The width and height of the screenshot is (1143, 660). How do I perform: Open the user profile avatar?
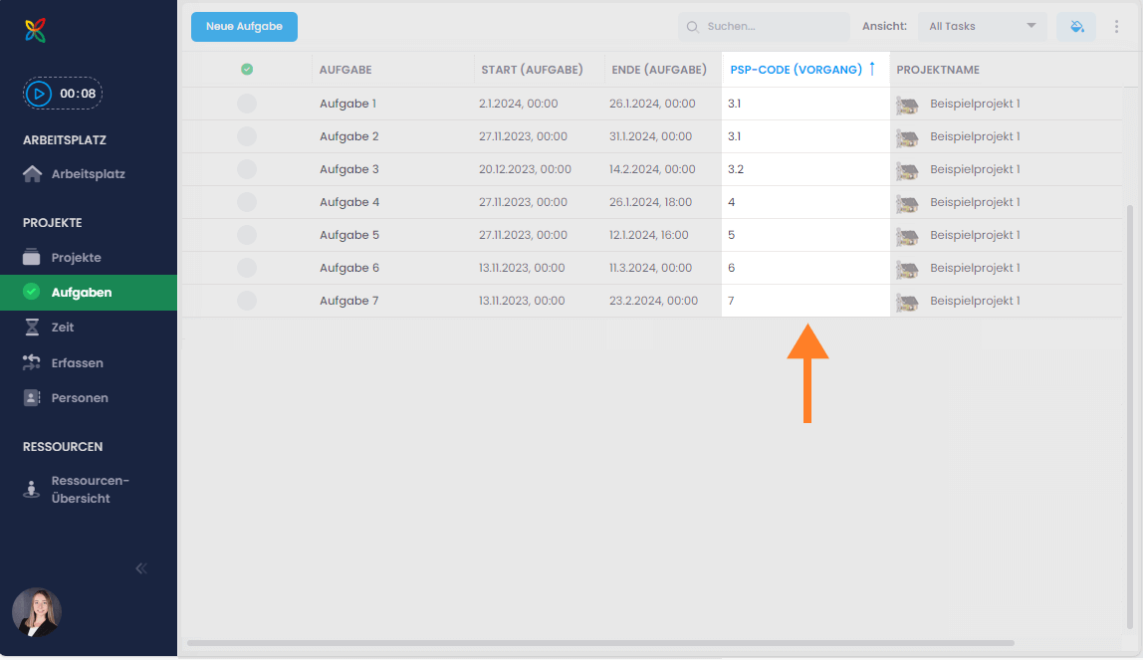click(x=37, y=612)
